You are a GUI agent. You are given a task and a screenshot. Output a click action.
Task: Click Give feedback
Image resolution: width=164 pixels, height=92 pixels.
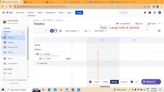tap(123, 24)
